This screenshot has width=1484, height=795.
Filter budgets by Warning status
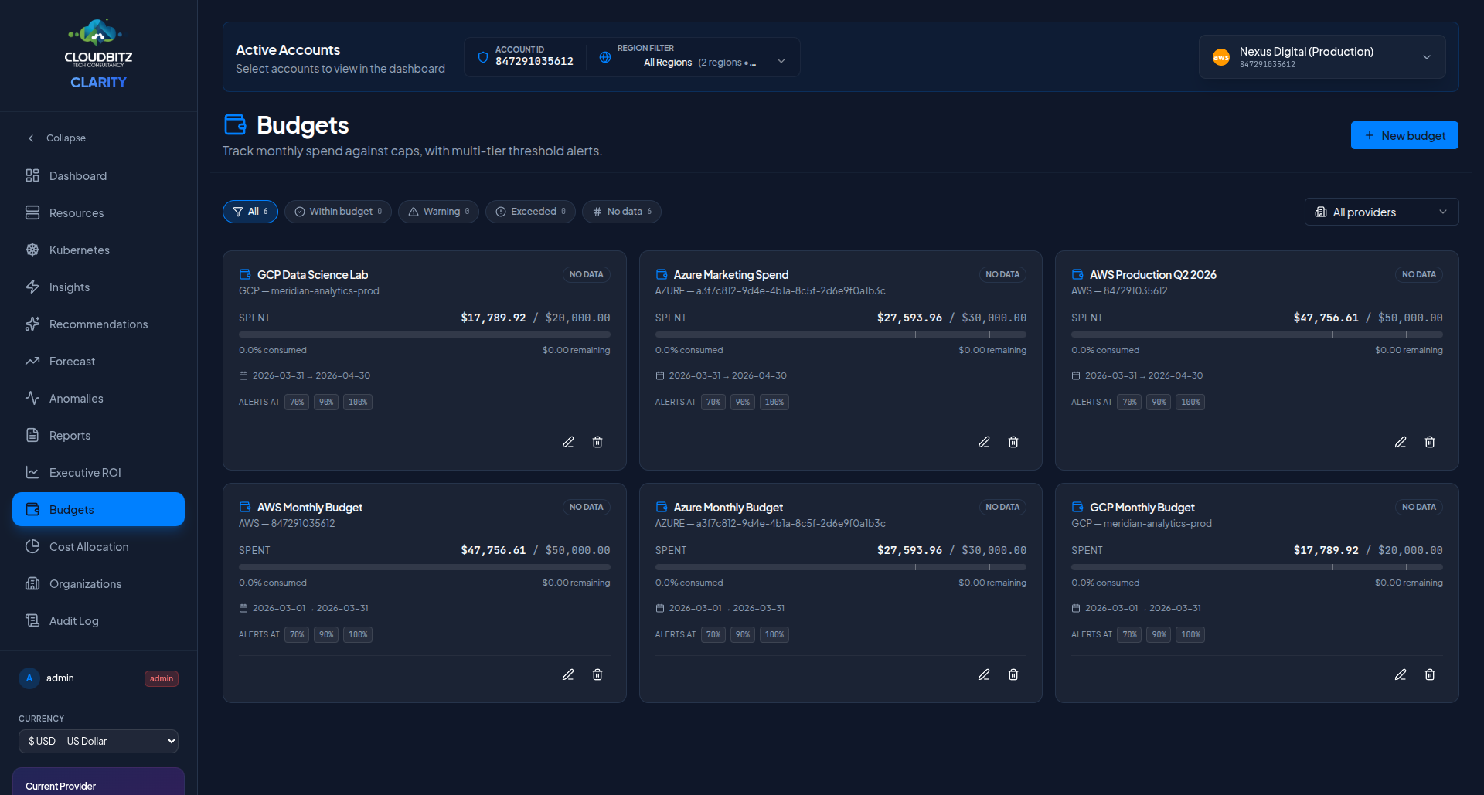438,212
